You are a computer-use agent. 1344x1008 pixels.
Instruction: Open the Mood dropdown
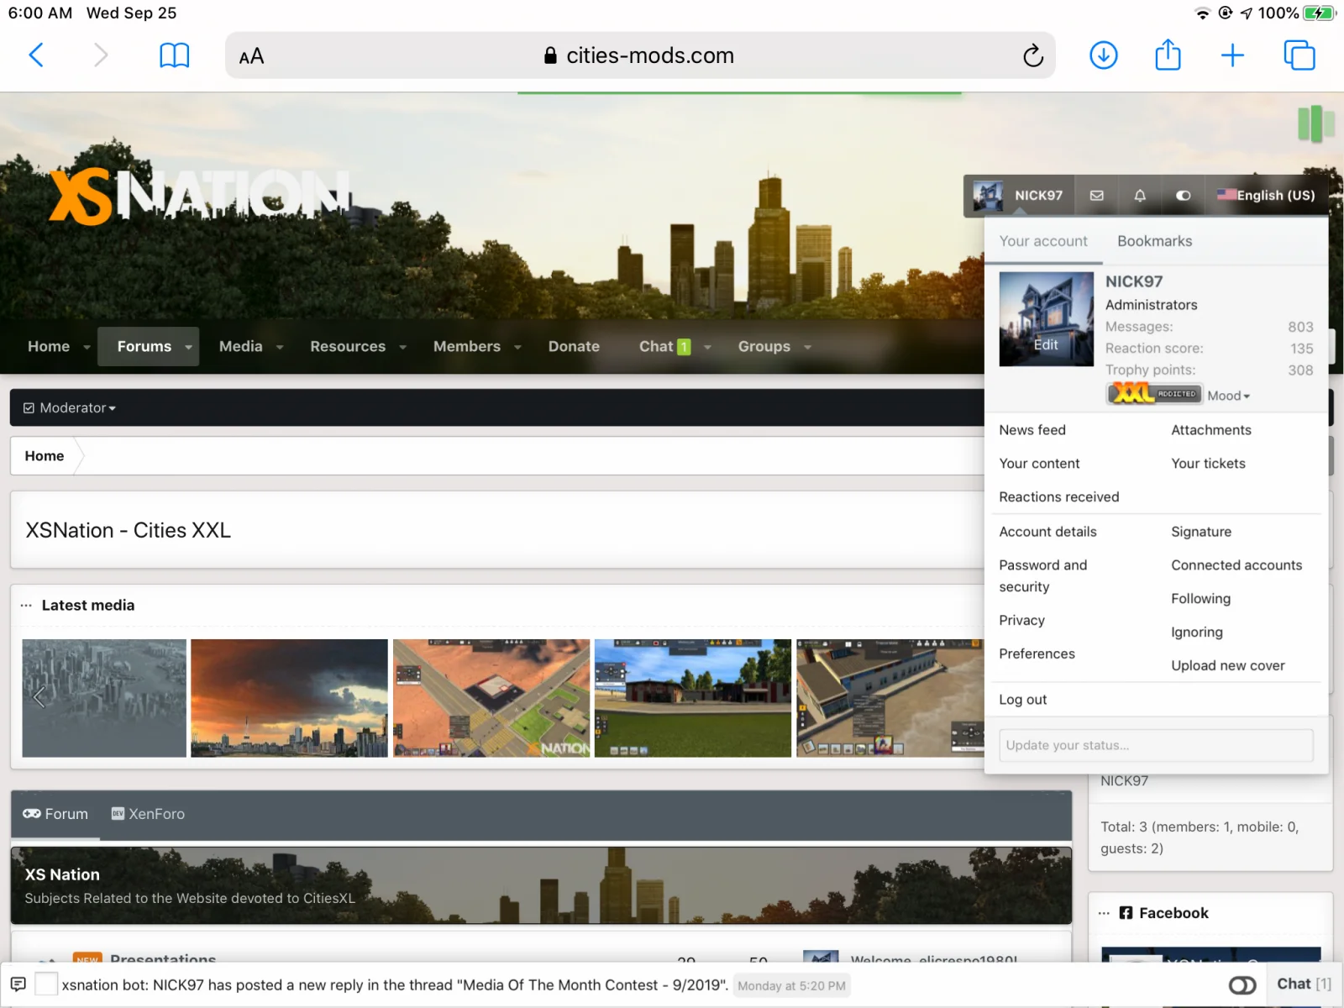click(x=1228, y=396)
